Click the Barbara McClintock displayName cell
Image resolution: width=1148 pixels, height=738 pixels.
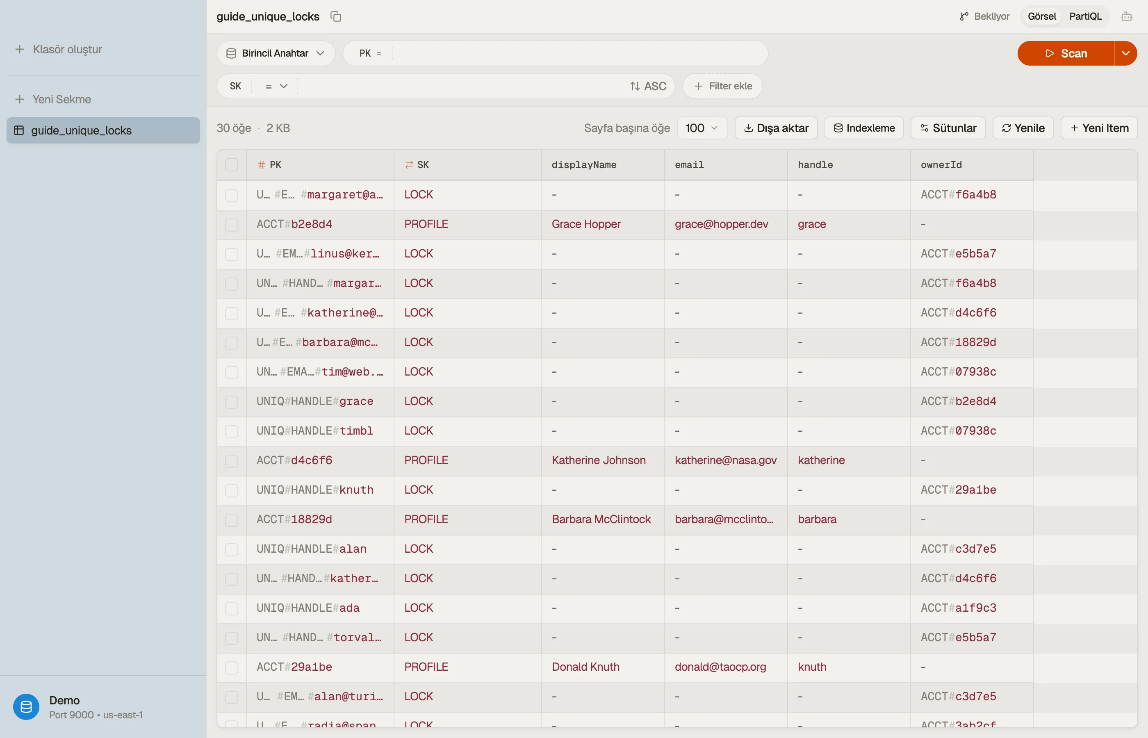pos(603,519)
